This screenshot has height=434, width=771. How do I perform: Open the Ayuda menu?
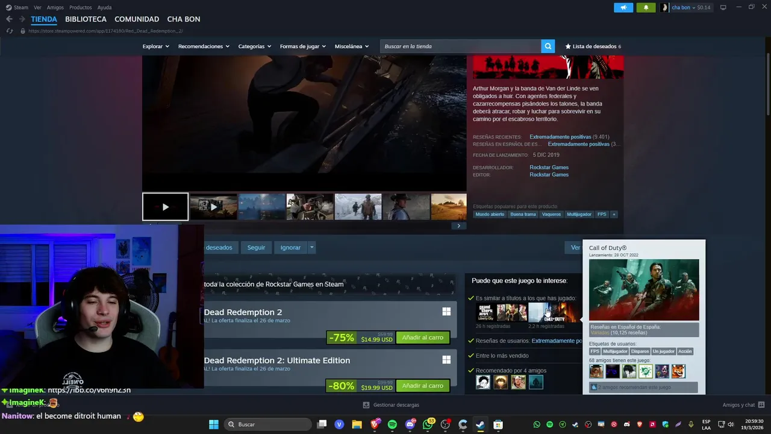click(104, 7)
